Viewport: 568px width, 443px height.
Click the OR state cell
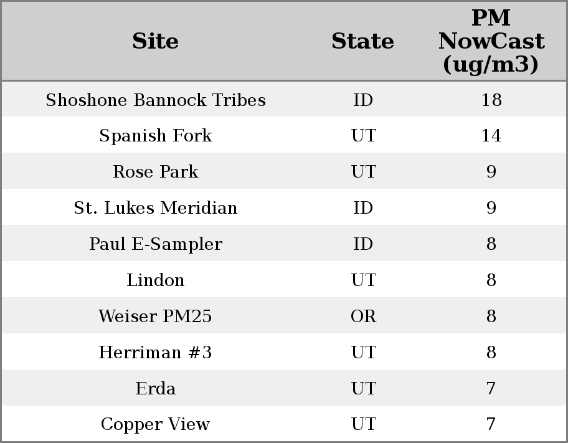click(x=363, y=317)
